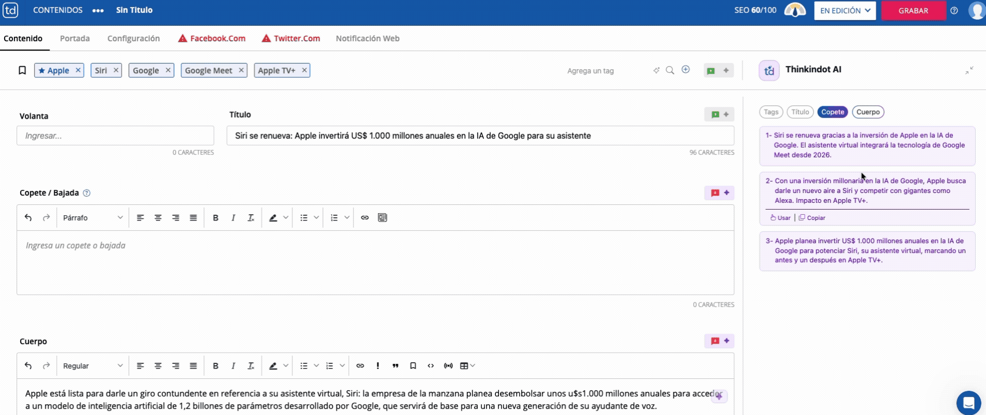Open the Thinkindot logo home icon

click(10, 10)
